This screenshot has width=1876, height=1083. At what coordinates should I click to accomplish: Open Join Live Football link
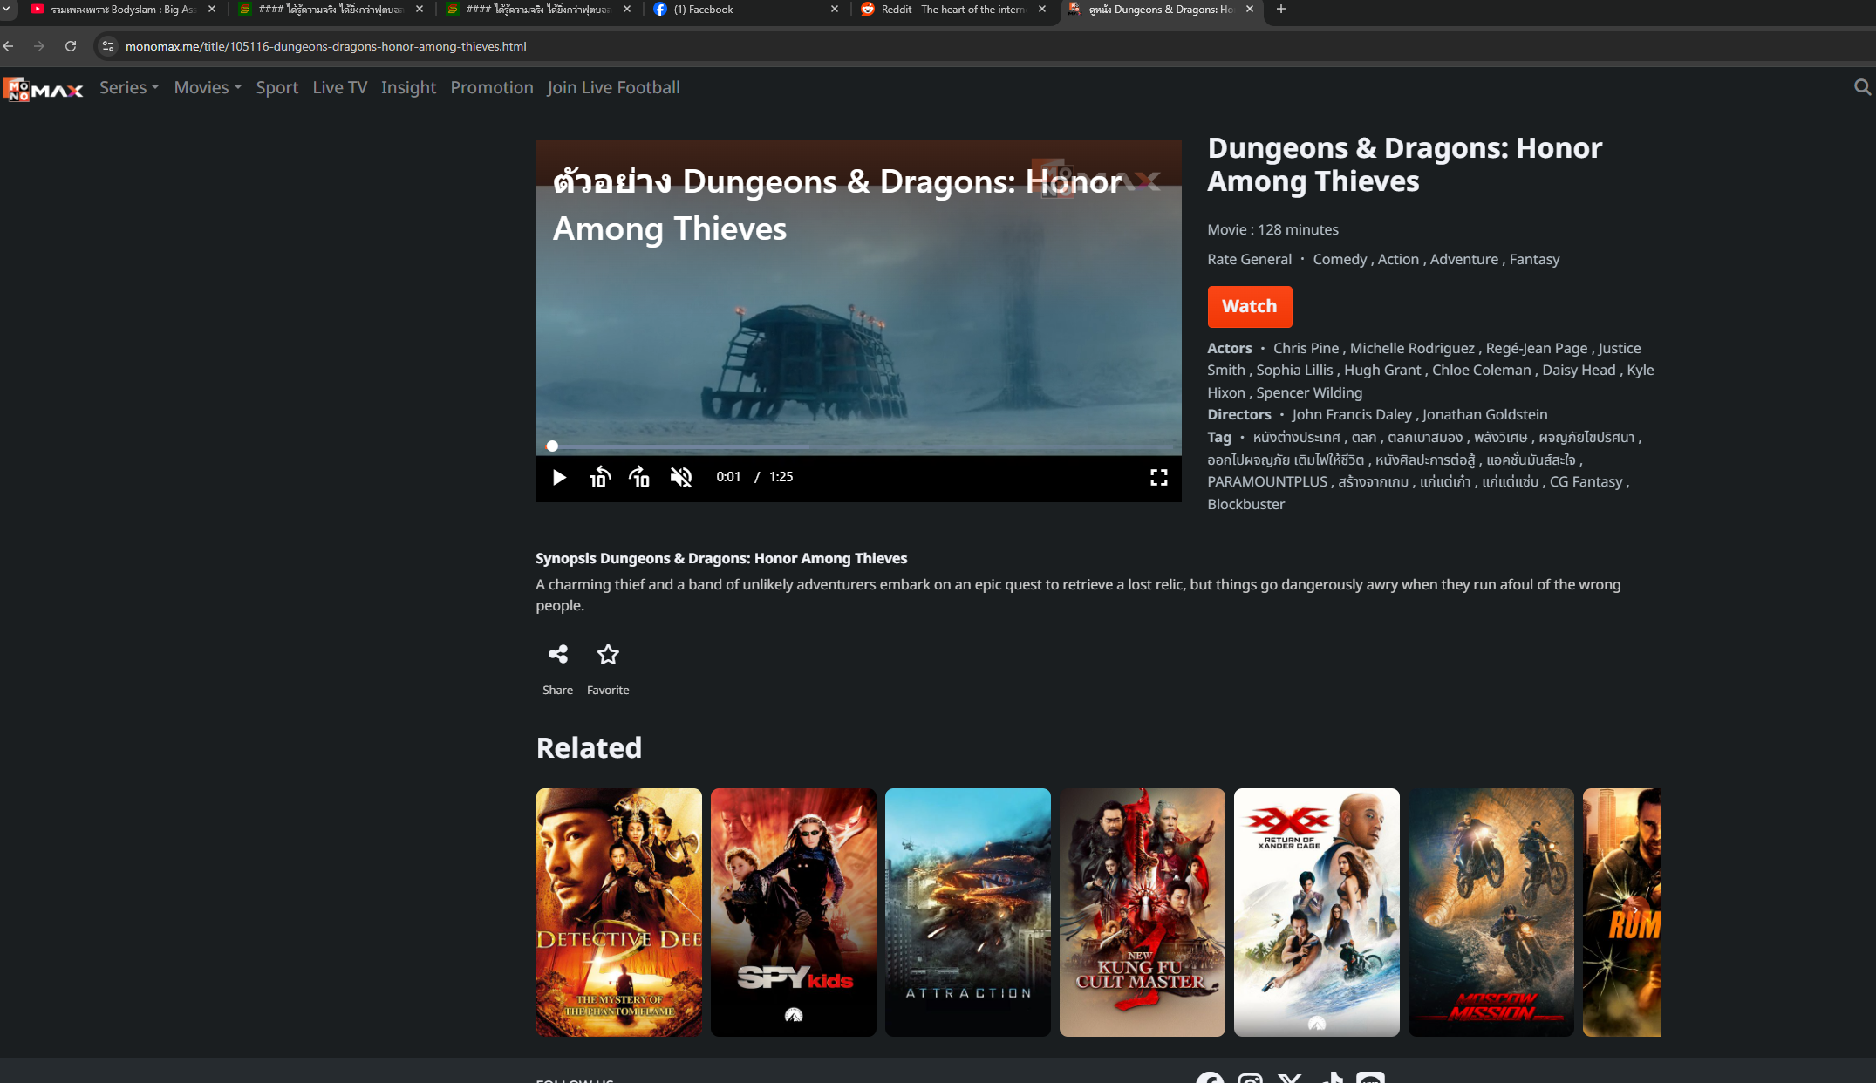pos(613,87)
